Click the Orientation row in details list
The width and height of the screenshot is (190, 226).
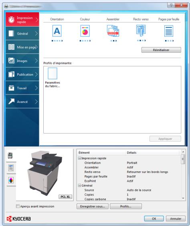[129, 163]
